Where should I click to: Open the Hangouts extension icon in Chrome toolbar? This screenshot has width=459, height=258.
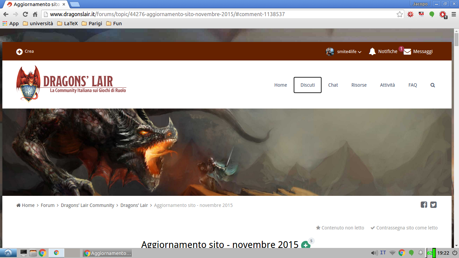(432, 14)
